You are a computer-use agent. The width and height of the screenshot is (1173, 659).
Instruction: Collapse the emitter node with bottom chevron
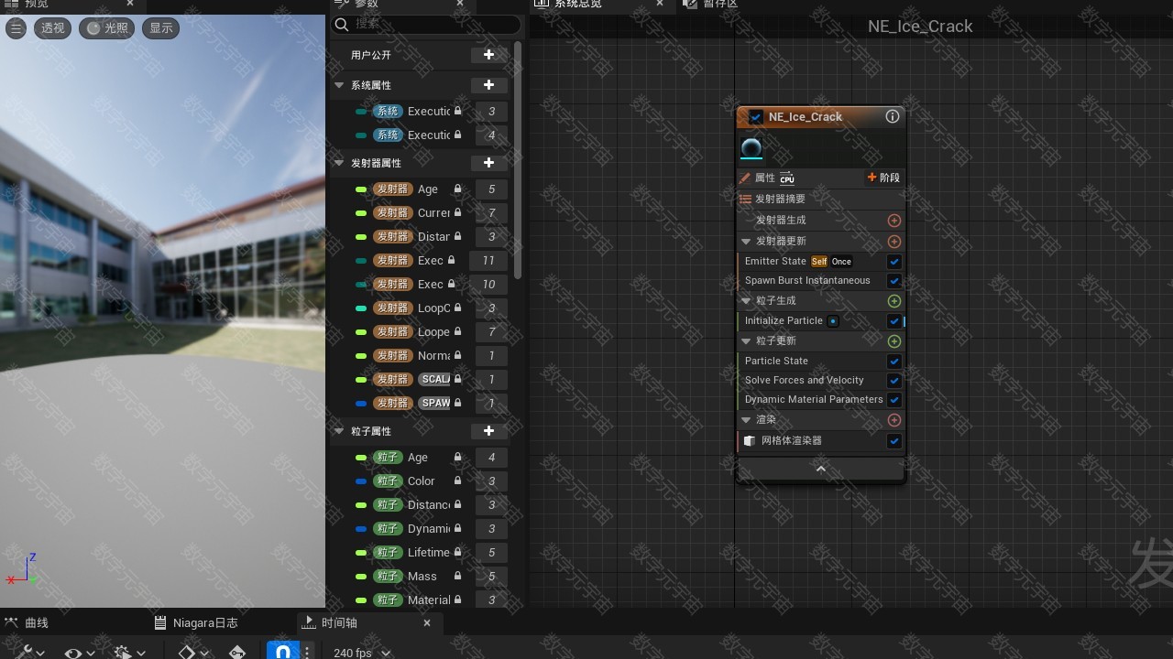coord(820,469)
